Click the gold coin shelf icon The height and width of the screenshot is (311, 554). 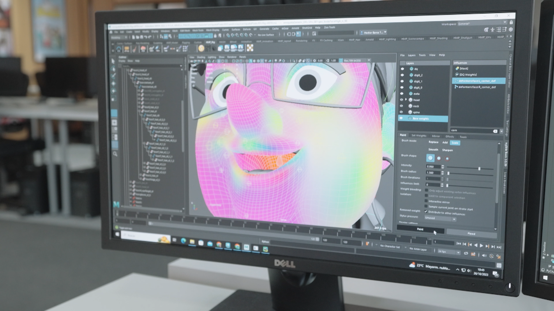click(201, 48)
